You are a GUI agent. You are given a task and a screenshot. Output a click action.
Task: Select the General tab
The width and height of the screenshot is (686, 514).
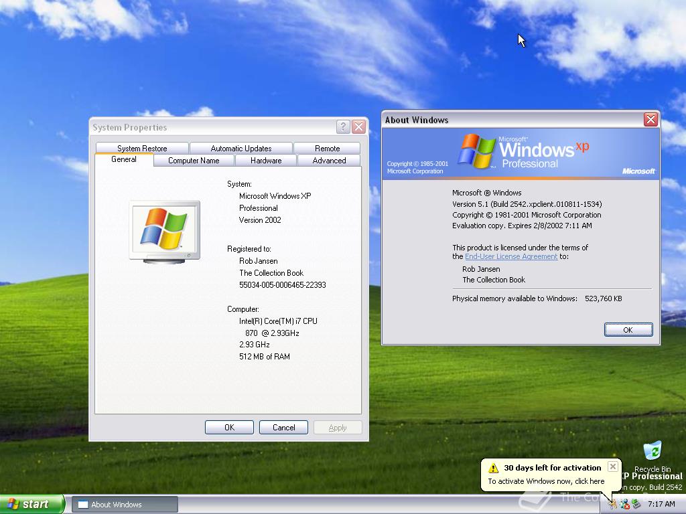124,159
